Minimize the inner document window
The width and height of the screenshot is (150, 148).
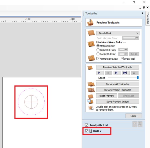click(x=140, y=8)
